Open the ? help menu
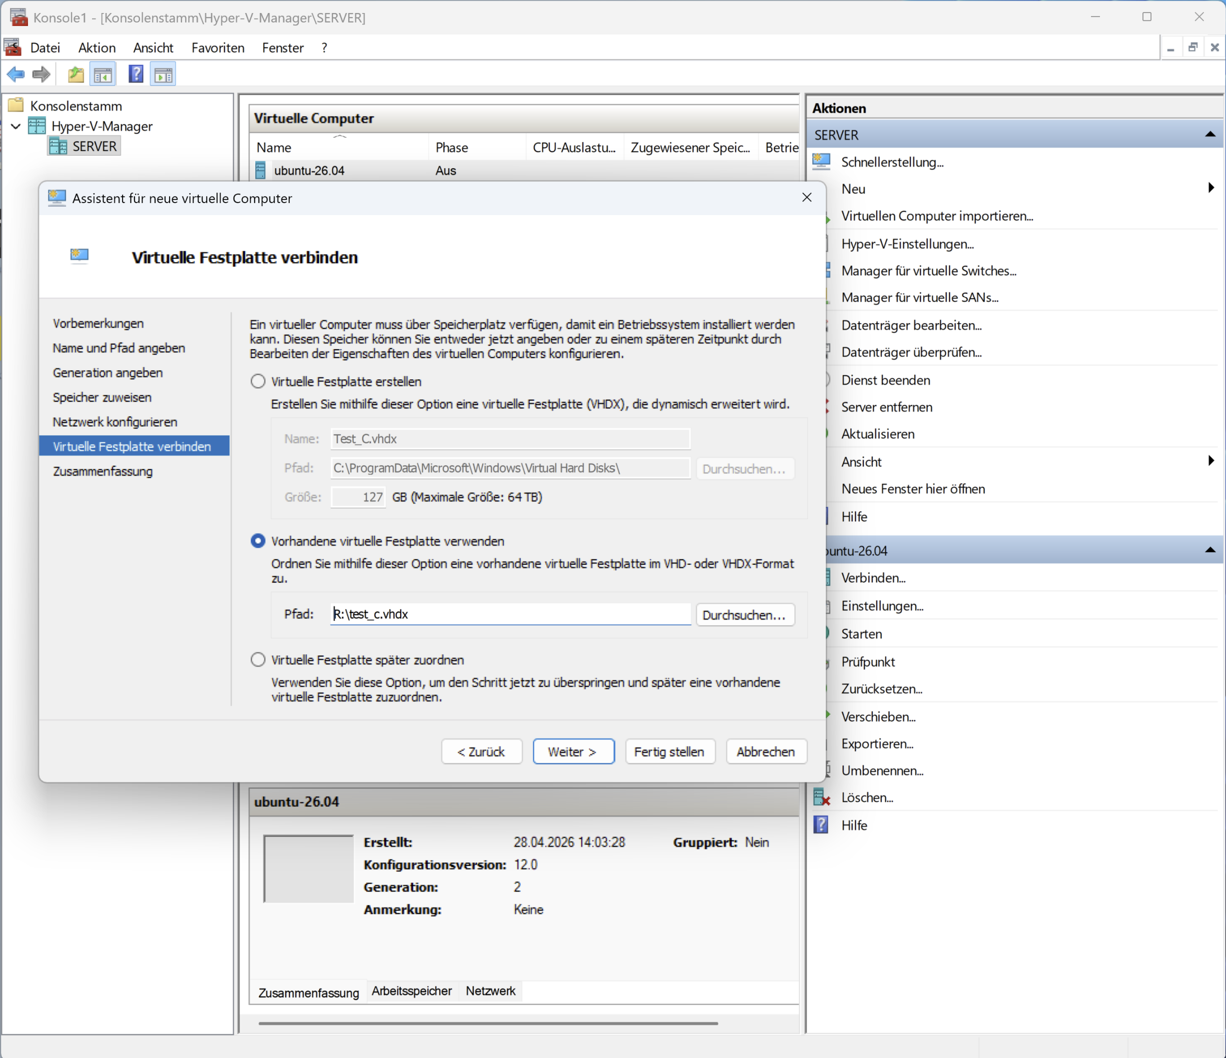 tap(324, 48)
